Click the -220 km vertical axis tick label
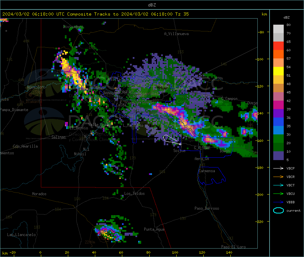304x257 pixels. coord(260,222)
